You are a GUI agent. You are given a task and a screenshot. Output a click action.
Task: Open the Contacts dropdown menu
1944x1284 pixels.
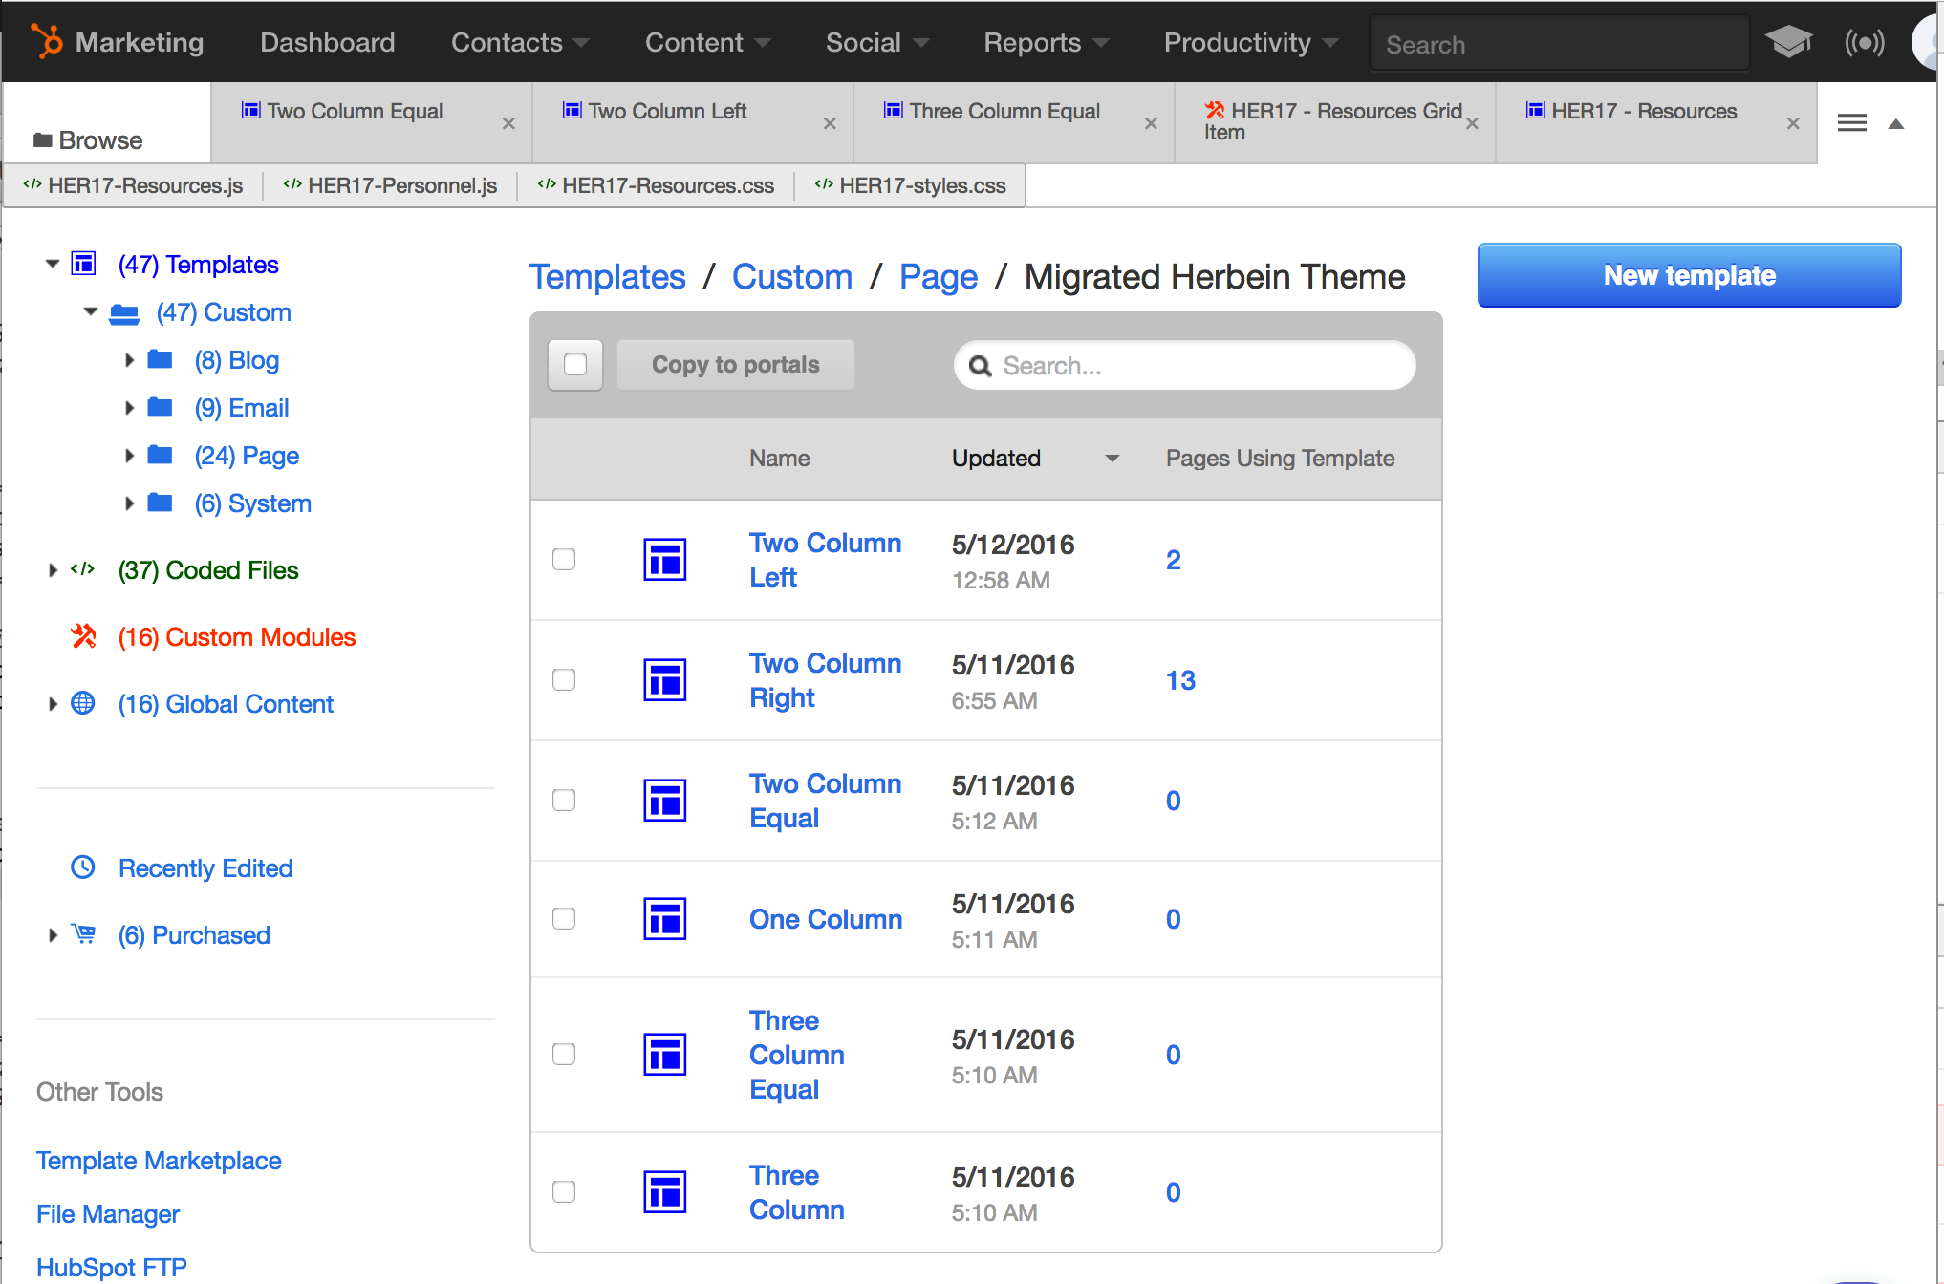(x=520, y=43)
